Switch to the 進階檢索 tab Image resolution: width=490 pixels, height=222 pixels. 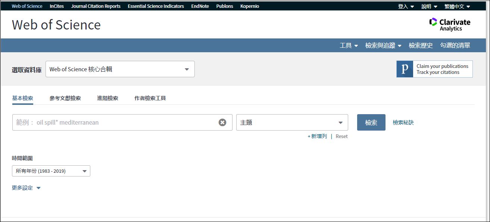point(107,98)
